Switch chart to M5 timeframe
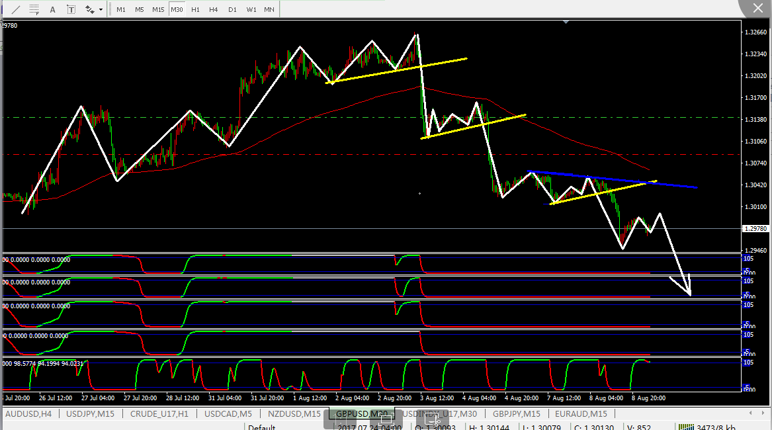The height and width of the screenshot is (430, 772). 140,9
